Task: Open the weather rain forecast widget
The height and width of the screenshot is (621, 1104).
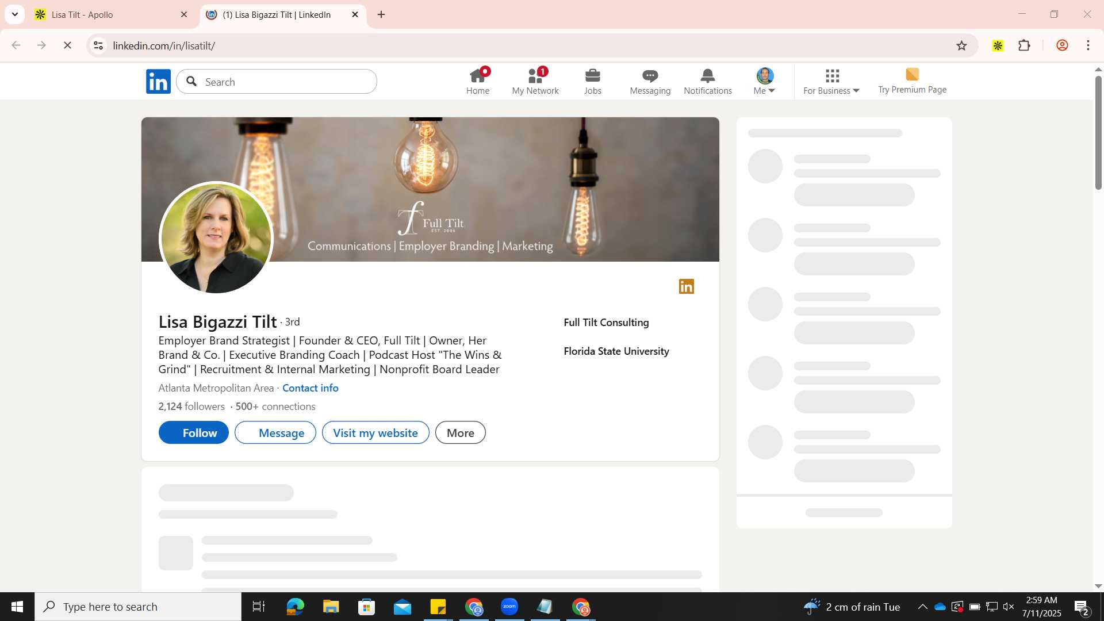Action: (852, 607)
